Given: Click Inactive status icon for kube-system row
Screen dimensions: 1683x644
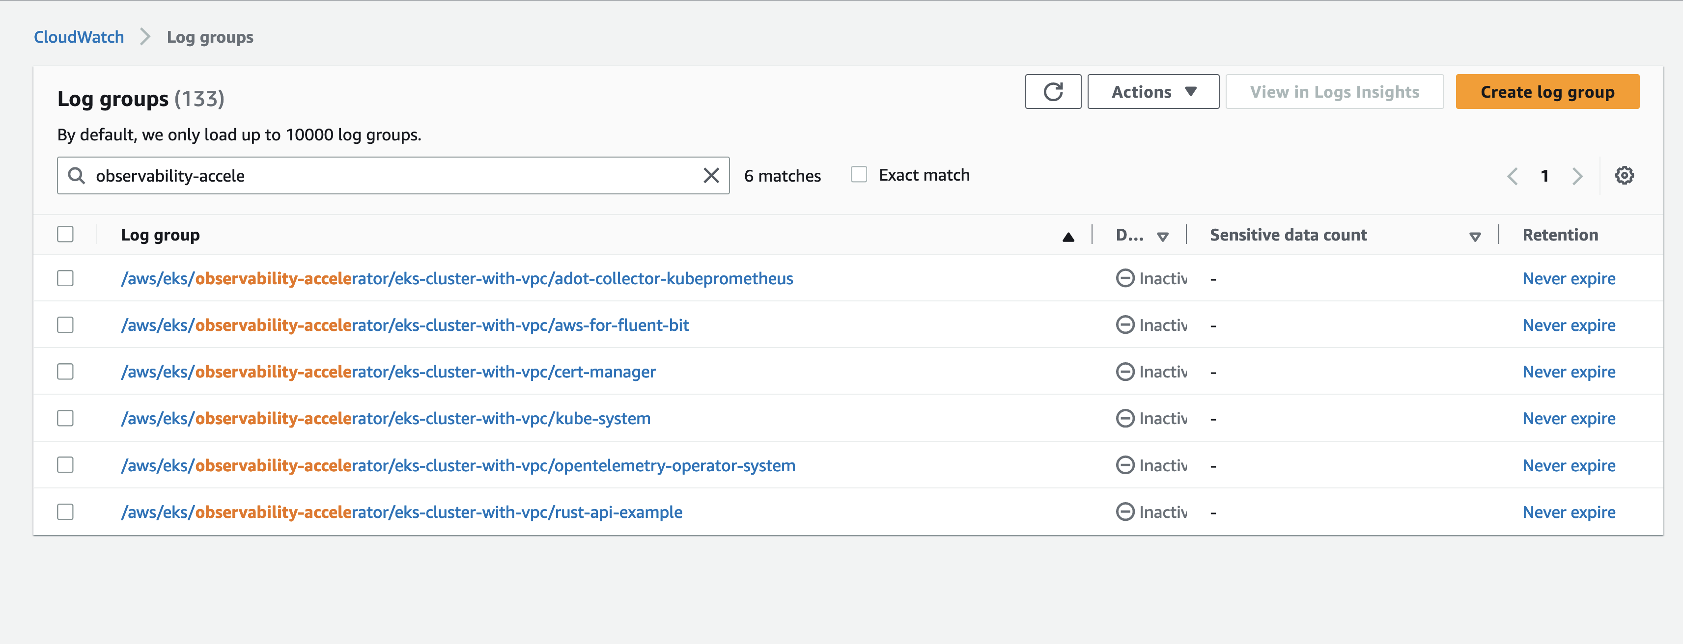Looking at the screenshot, I should tap(1124, 419).
